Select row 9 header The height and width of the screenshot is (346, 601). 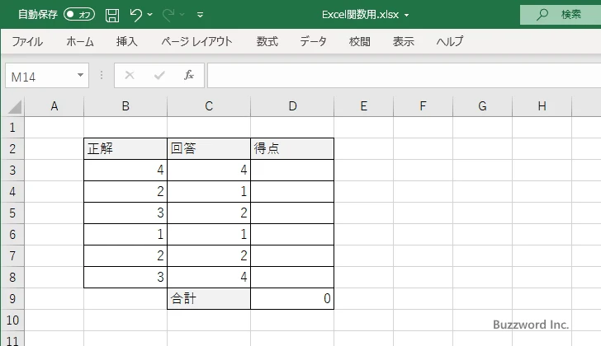tap(12, 298)
